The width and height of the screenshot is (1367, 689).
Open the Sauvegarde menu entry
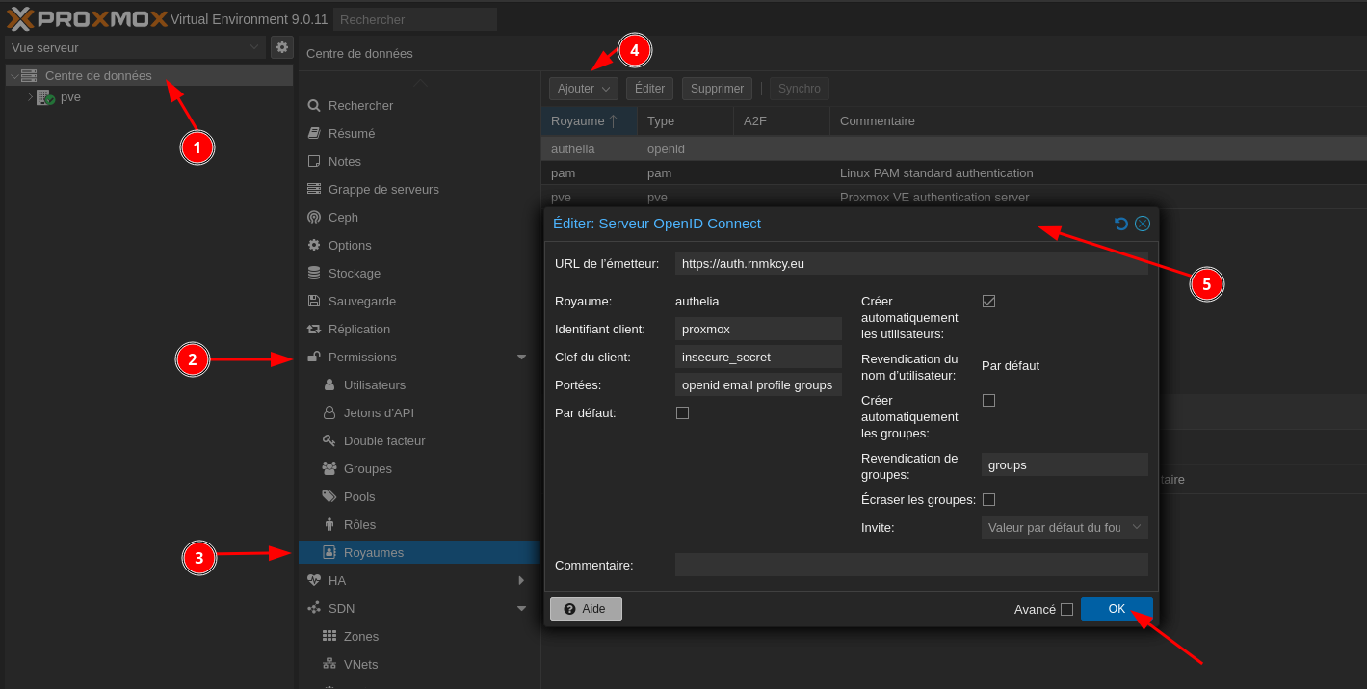click(x=361, y=301)
